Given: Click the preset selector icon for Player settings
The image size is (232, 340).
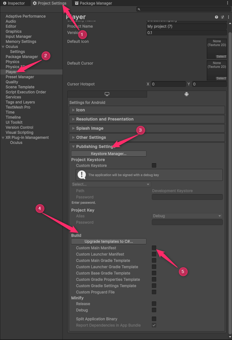Looking at the screenshot, I should point(222,17).
